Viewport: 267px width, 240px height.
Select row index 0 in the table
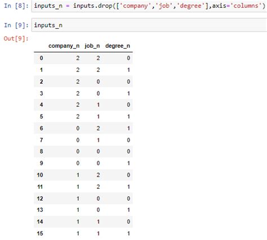pyautogui.click(x=41, y=58)
